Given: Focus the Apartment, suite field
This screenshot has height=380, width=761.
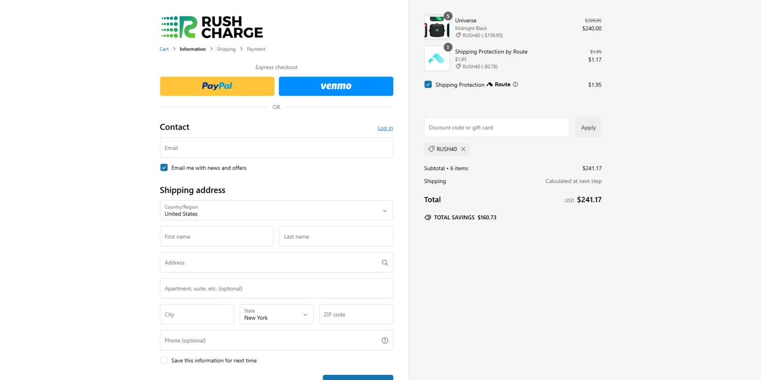Looking at the screenshot, I should (x=276, y=288).
